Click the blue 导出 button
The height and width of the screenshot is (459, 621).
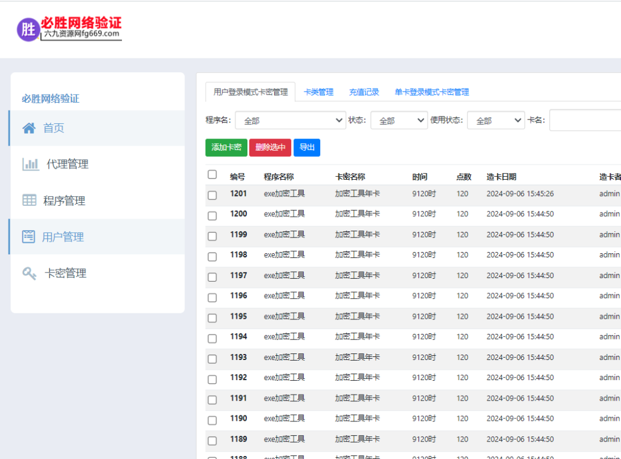[x=307, y=148]
